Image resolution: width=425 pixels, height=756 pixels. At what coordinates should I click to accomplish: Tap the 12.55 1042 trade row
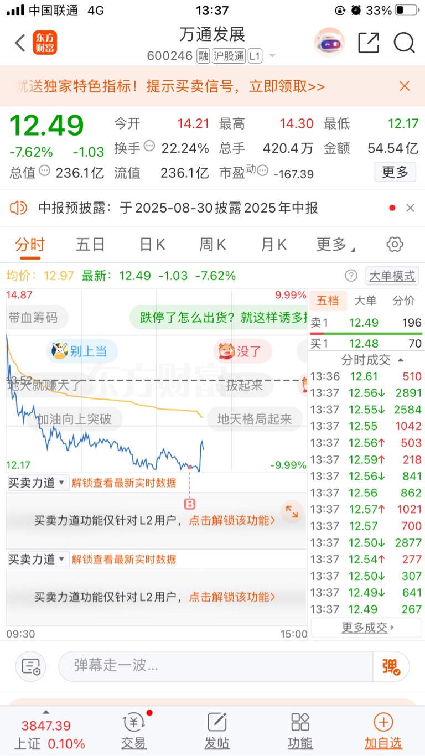point(366,427)
